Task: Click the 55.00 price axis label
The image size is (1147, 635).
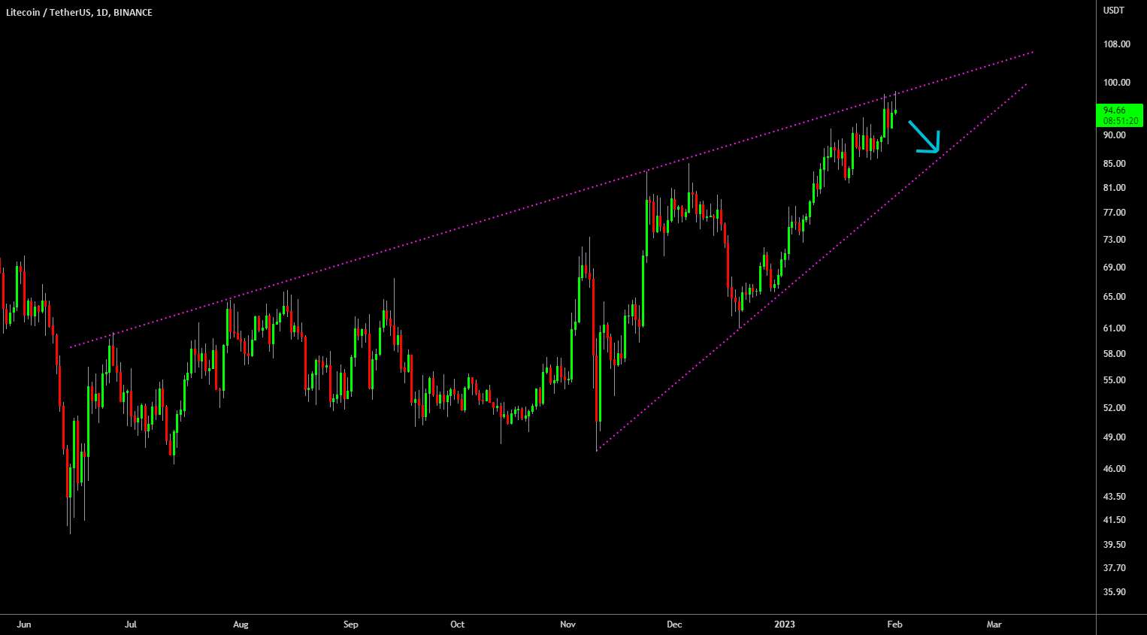Action: [x=1114, y=380]
